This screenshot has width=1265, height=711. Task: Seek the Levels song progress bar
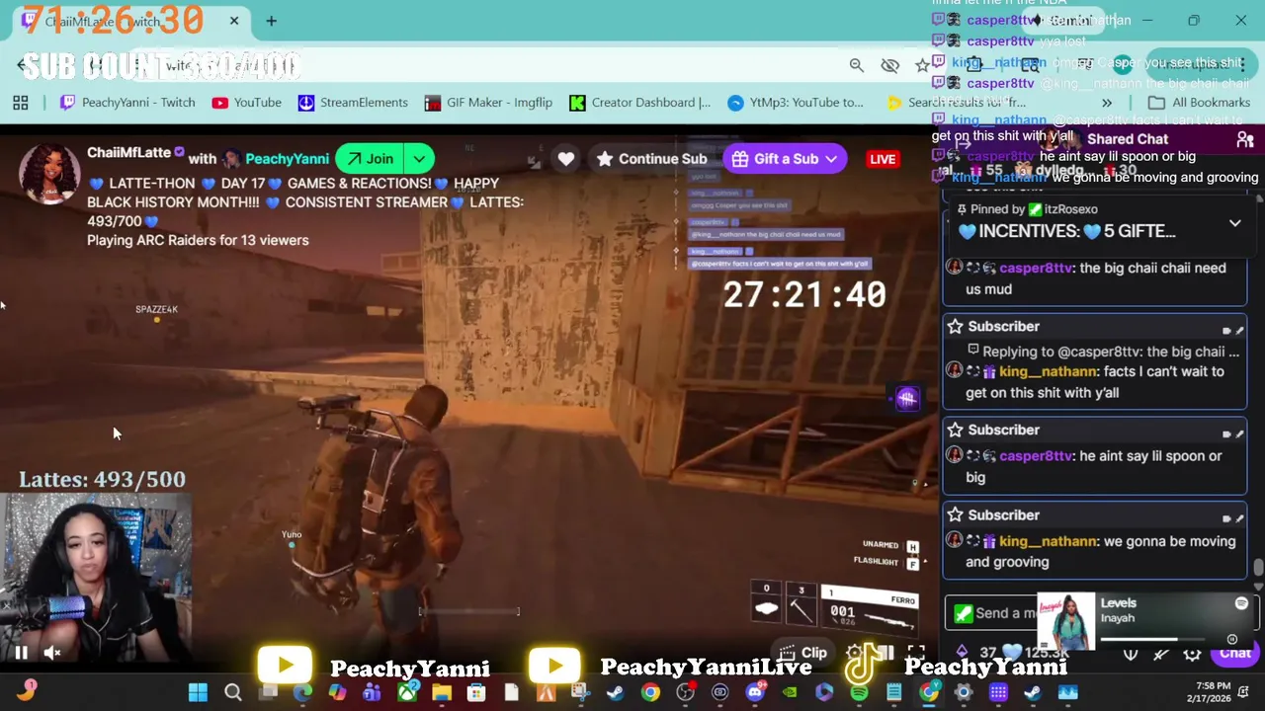pos(1152,639)
